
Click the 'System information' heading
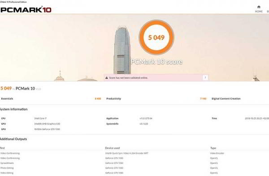pyautogui.click(x=13, y=109)
